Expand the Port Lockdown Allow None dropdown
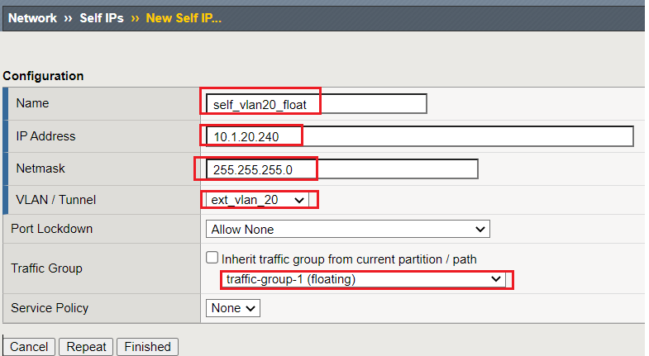The height and width of the screenshot is (356, 649). click(348, 229)
